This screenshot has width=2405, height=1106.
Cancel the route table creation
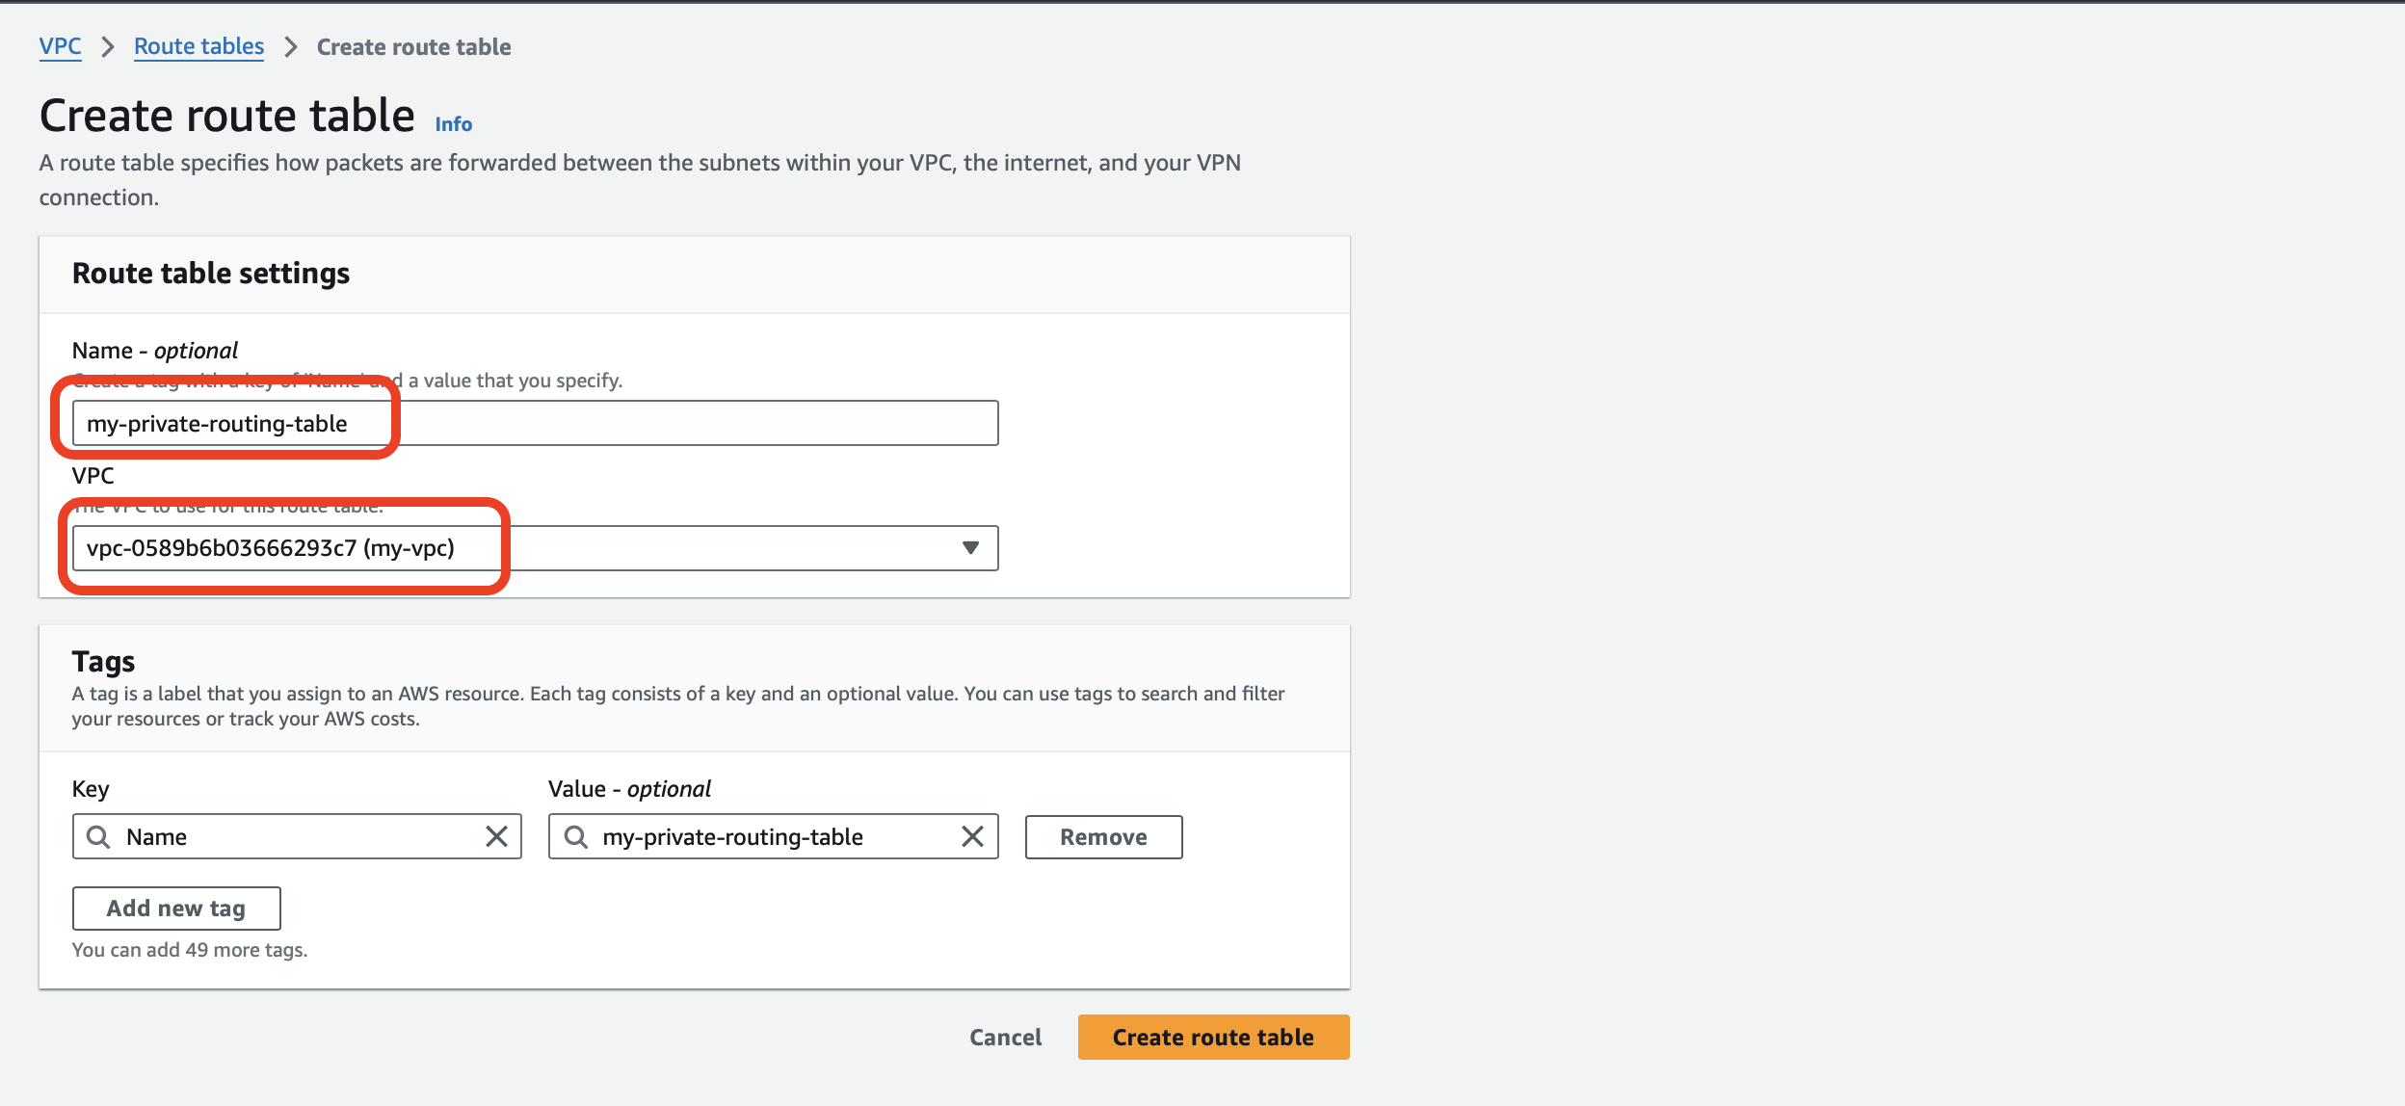coord(1005,1038)
